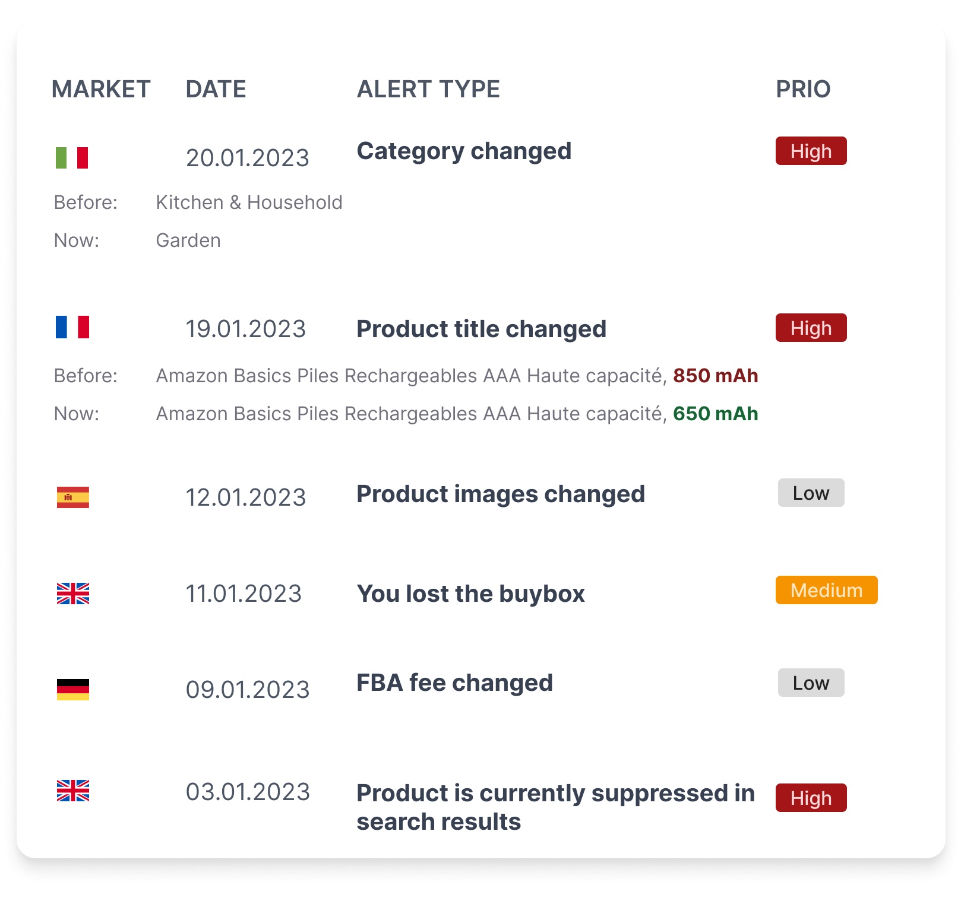The image size is (961, 901).
Task: Sort by the DATE column header
Action: click(x=216, y=89)
